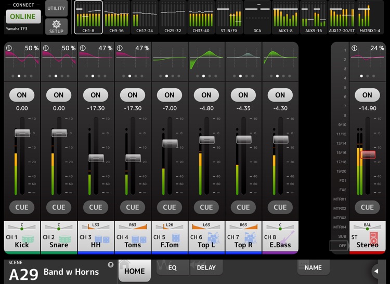Select the CH33-40 meter bank
This screenshot has width=390, height=284.
(201, 17)
